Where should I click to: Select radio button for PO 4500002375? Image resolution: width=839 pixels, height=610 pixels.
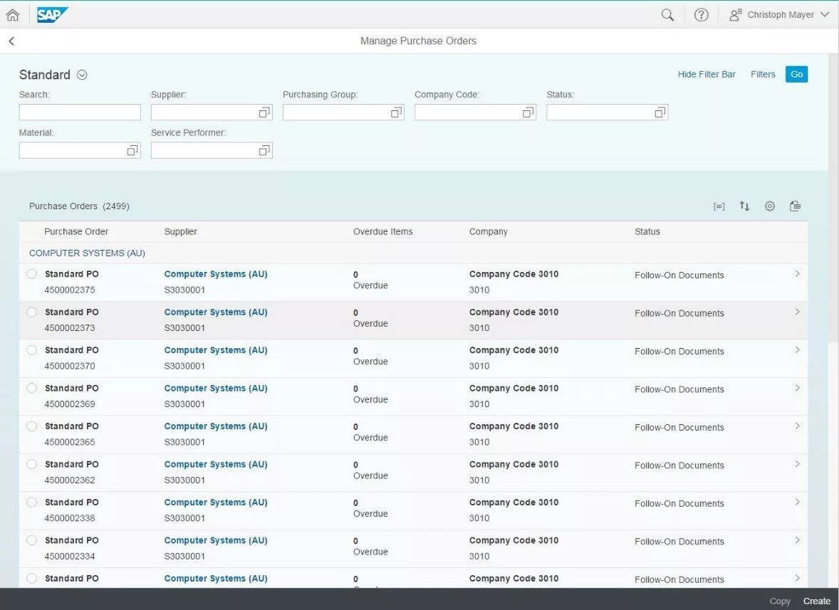point(31,274)
